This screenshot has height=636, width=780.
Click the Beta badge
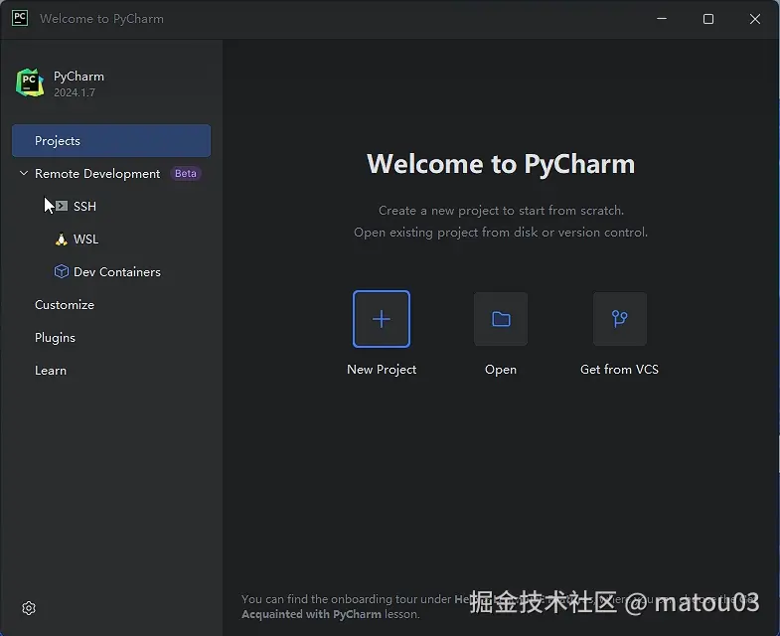(186, 173)
